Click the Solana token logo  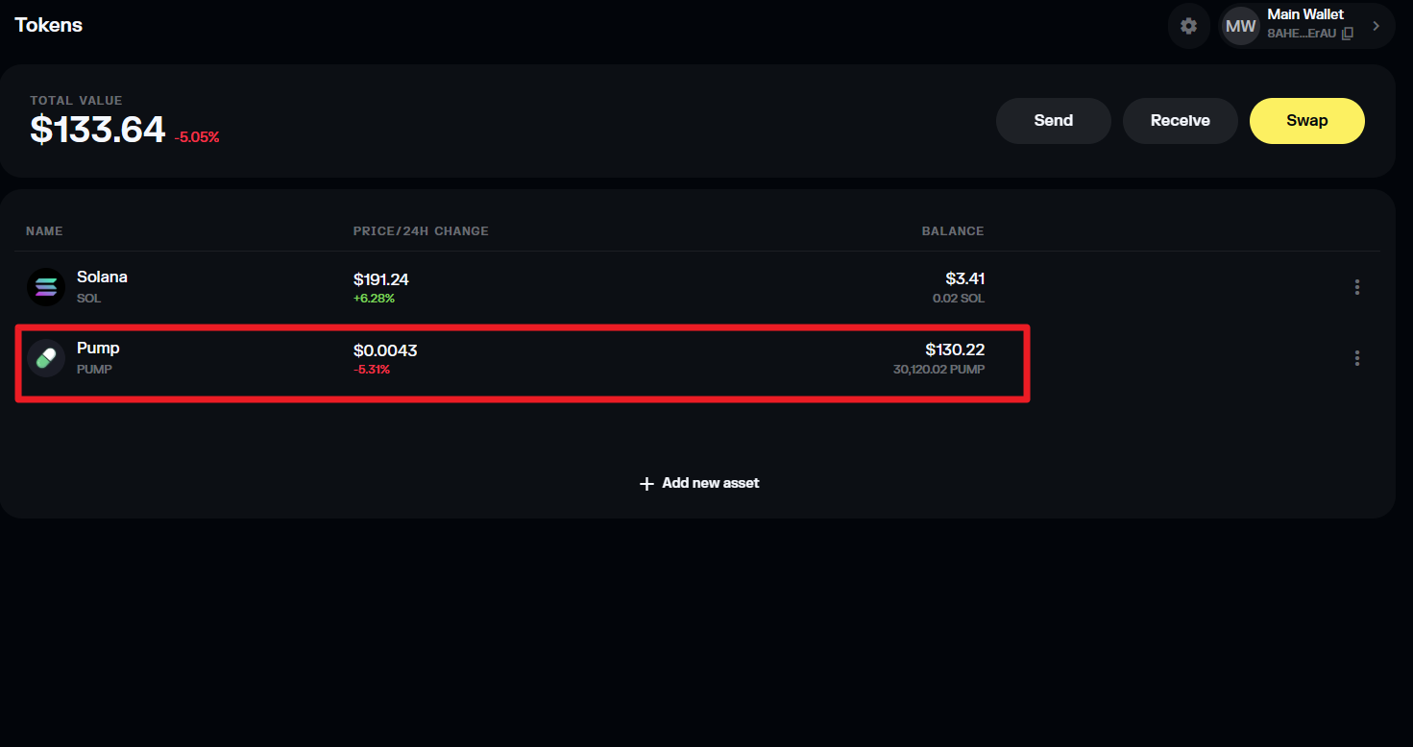pyautogui.click(x=45, y=286)
